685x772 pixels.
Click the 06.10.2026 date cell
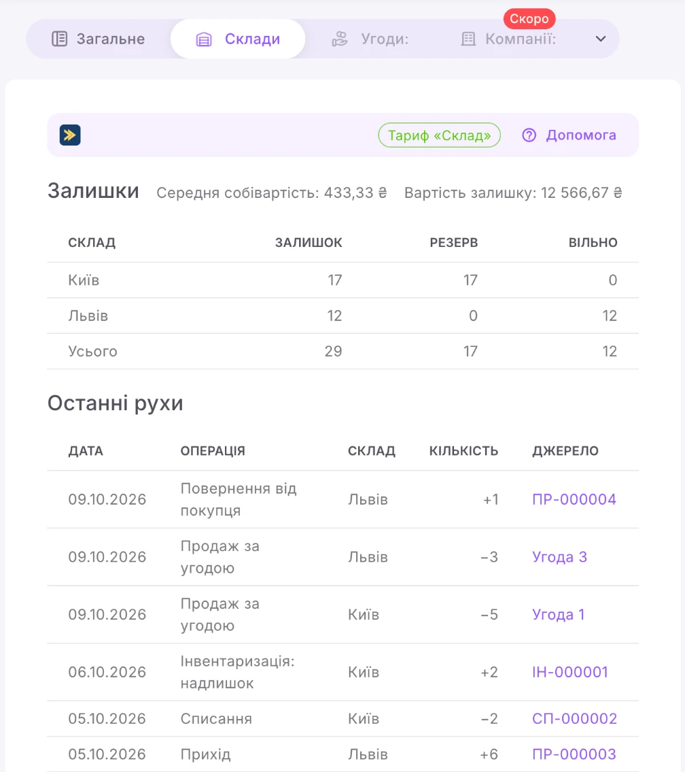107,672
